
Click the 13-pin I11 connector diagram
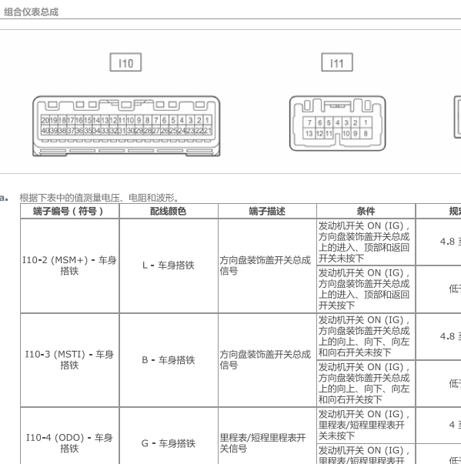coord(337,123)
